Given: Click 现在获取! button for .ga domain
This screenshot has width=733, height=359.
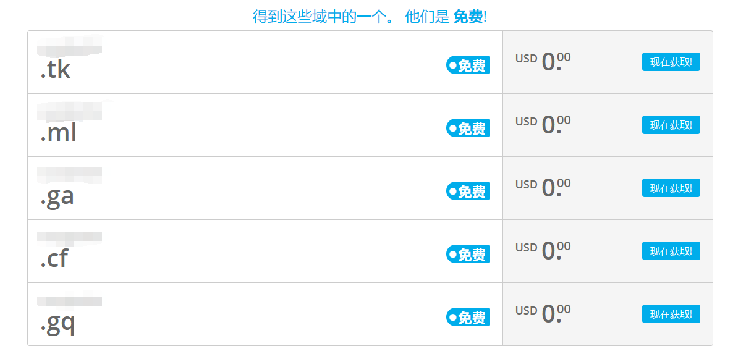Looking at the screenshot, I should pos(671,188).
